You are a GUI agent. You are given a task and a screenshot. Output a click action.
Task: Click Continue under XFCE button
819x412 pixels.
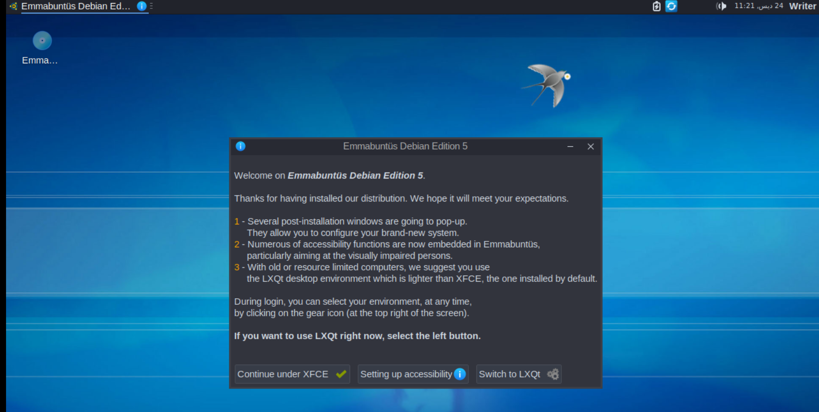[292, 374]
